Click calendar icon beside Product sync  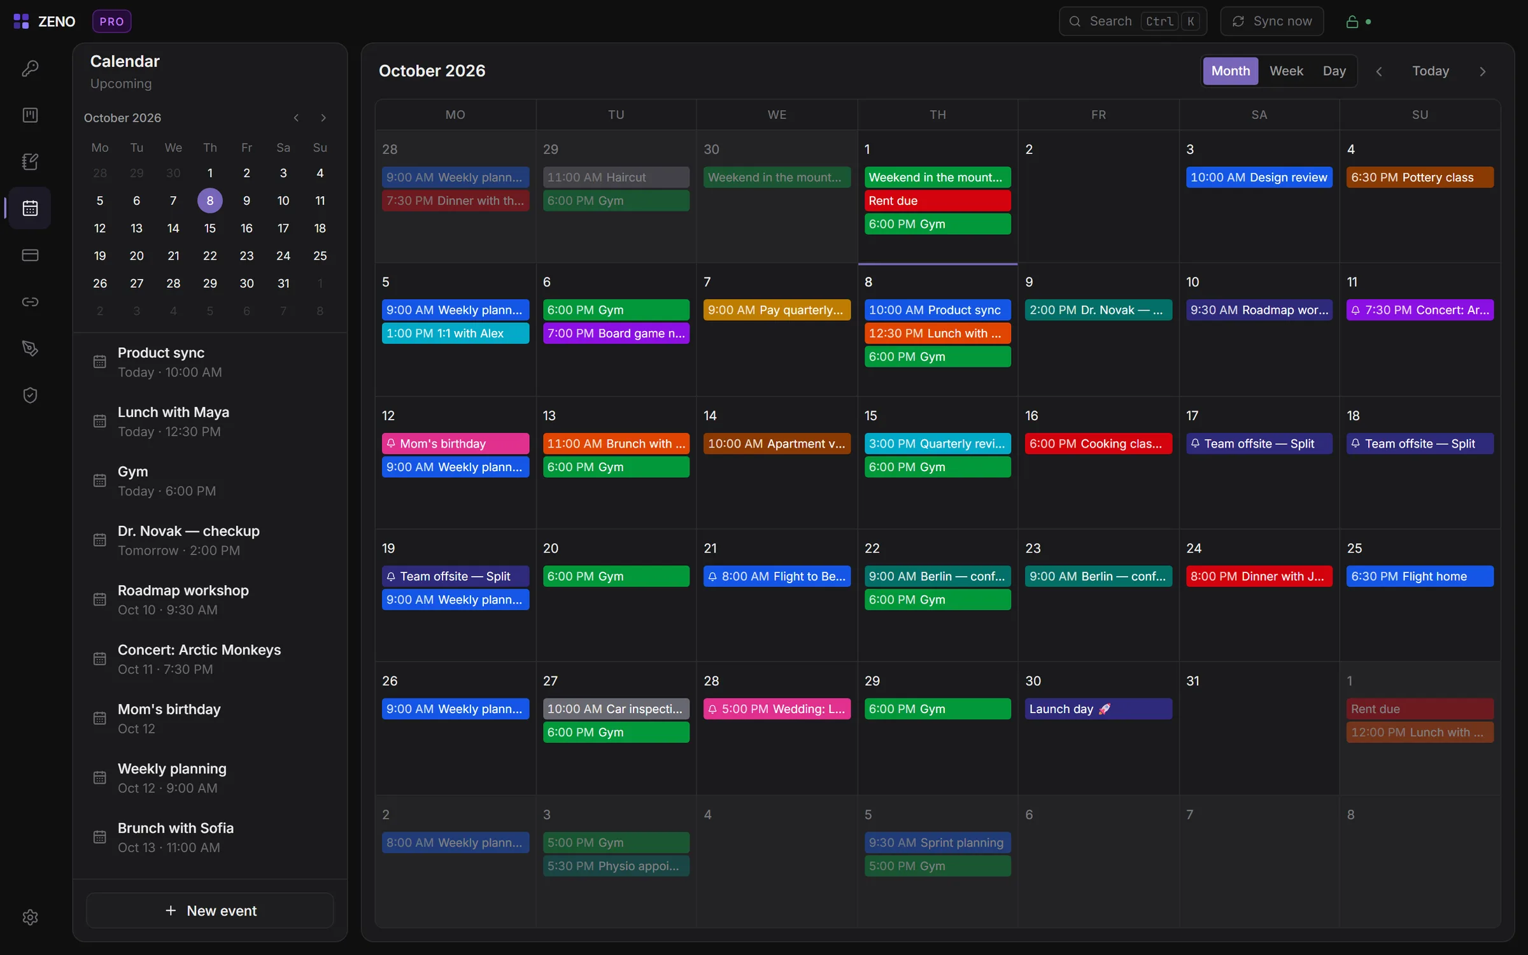pyautogui.click(x=99, y=362)
